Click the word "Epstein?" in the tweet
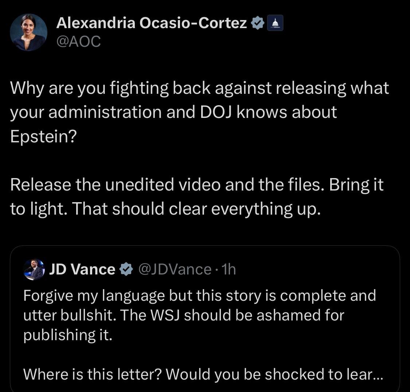 tap(44, 136)
